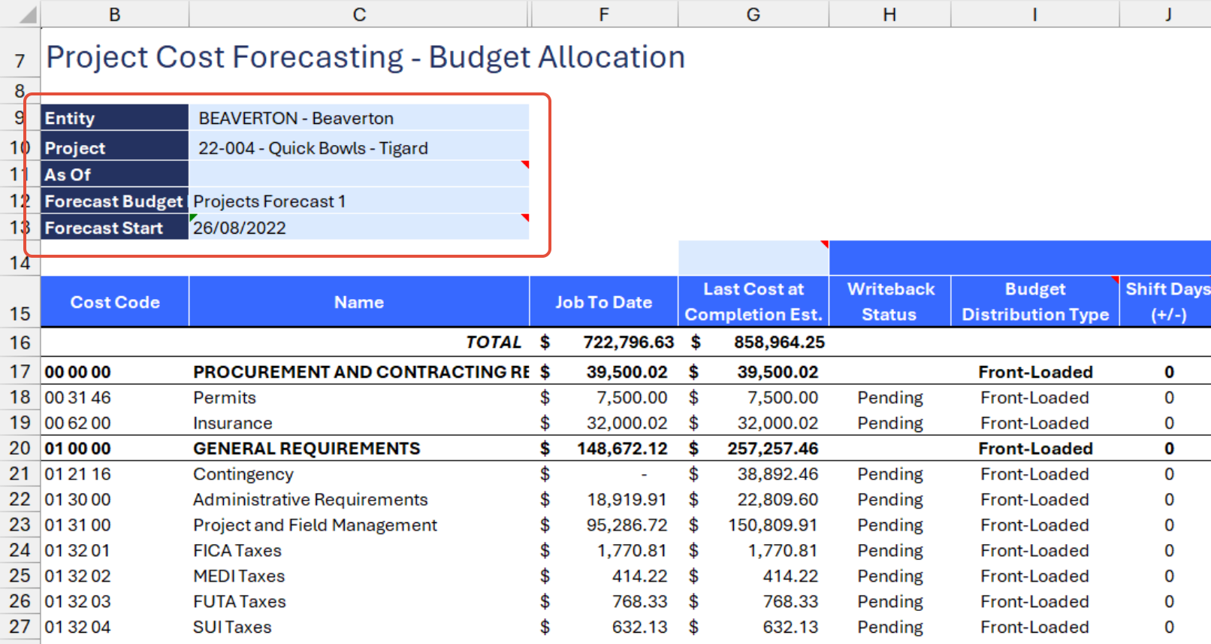Viewport: 1211px width, 644px height.
Task: Click Permits row Budget Distribution Type cell
Action: tap(1034, 398)
